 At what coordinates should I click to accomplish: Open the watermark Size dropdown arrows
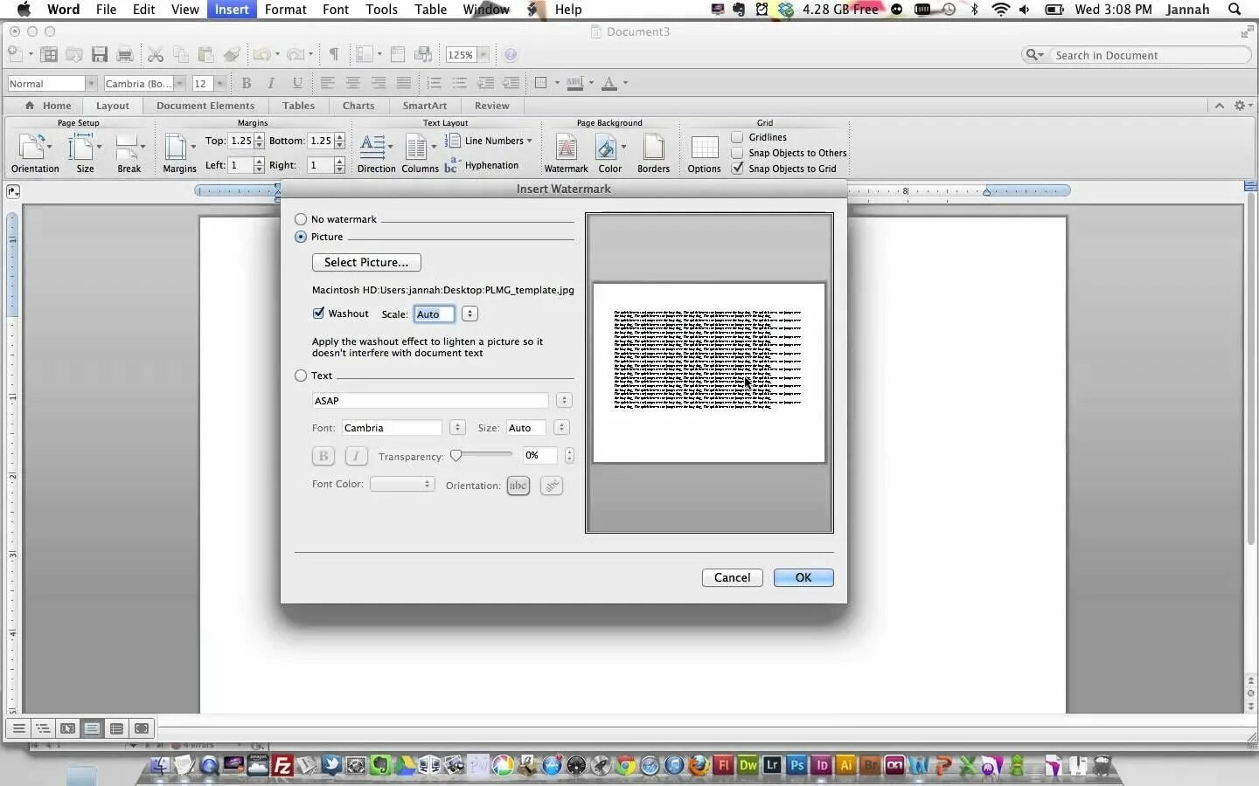(561, 428)
